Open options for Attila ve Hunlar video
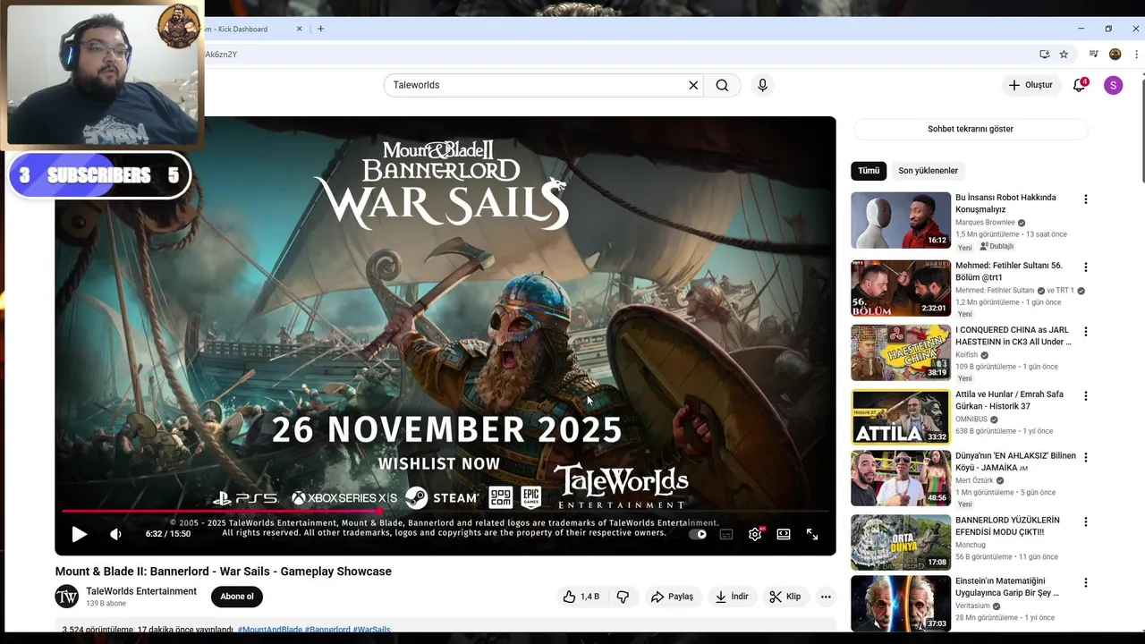This screenshot has height=644, width=1145. point(1086,396)
